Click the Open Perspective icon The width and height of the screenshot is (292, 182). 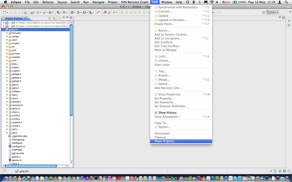pos(264,13)
